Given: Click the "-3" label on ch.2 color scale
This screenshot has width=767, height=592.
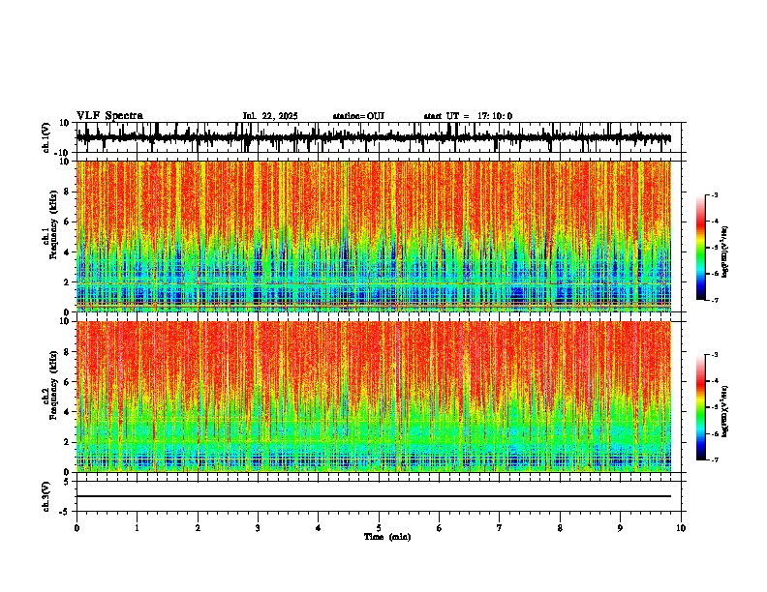Looking at the screenshot, I should (714, 355).
